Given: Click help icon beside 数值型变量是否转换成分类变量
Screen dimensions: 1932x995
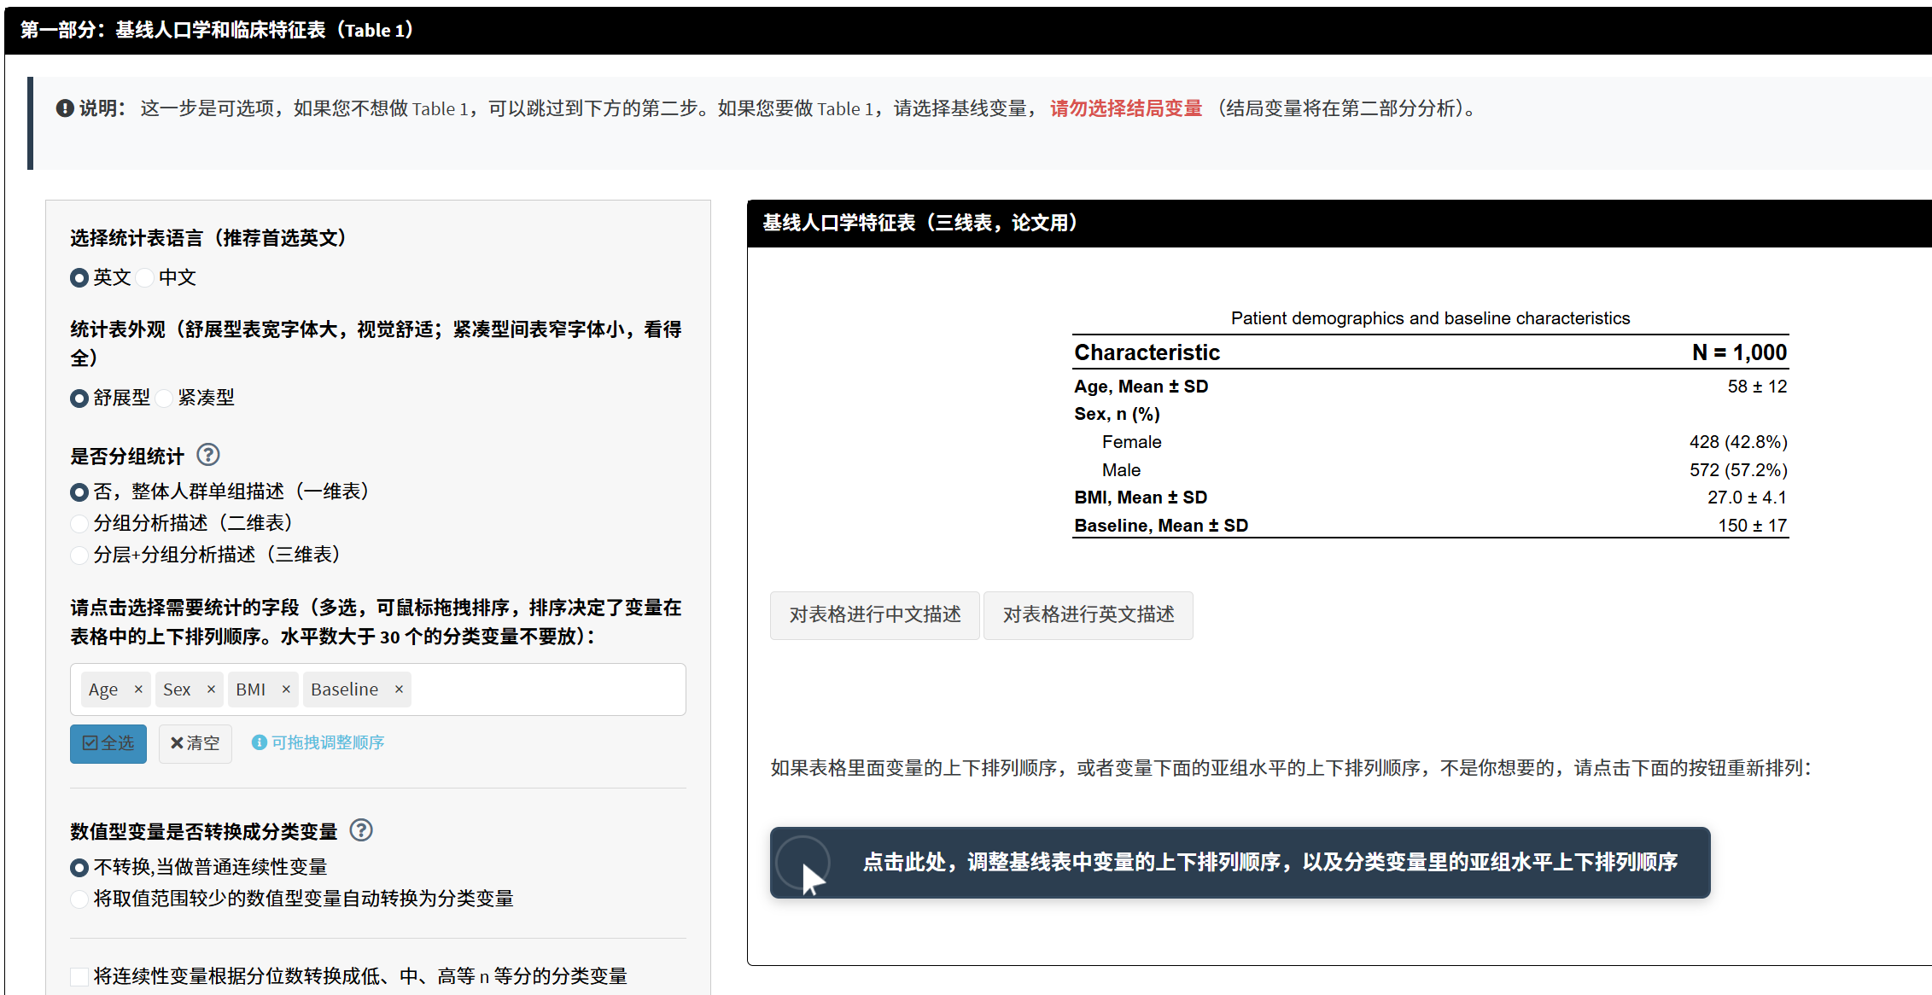Looking at the screenshot, I should tap(361, 830).
